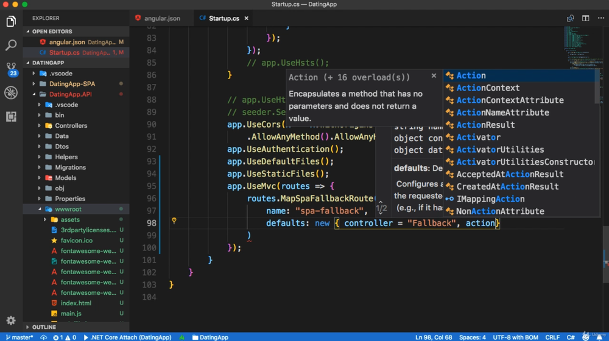Close the Action documentation popup
Viewport: 609px width, 341px height.
point(434,76)
